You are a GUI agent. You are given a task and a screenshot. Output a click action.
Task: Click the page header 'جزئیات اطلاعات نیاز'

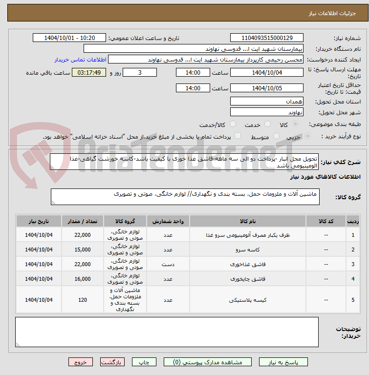pos(332,13)
